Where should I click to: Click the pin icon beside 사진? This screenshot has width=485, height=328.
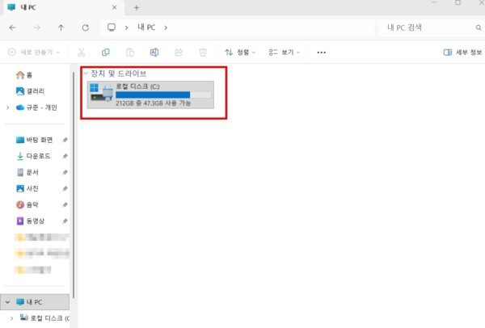(x=65, y=188)
